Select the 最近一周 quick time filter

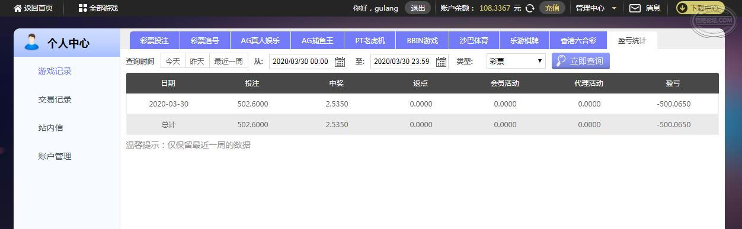(x=229, y=61)
